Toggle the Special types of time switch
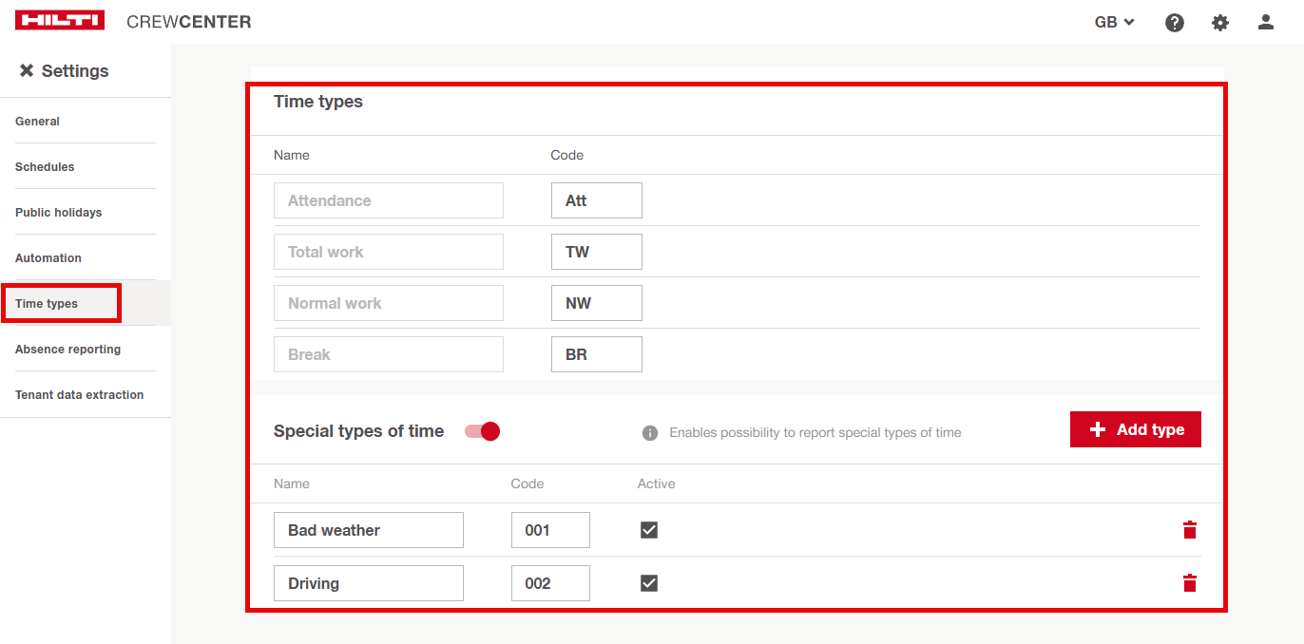The width and height of the screenshot is (1304, 644). (x=482, y=431)
